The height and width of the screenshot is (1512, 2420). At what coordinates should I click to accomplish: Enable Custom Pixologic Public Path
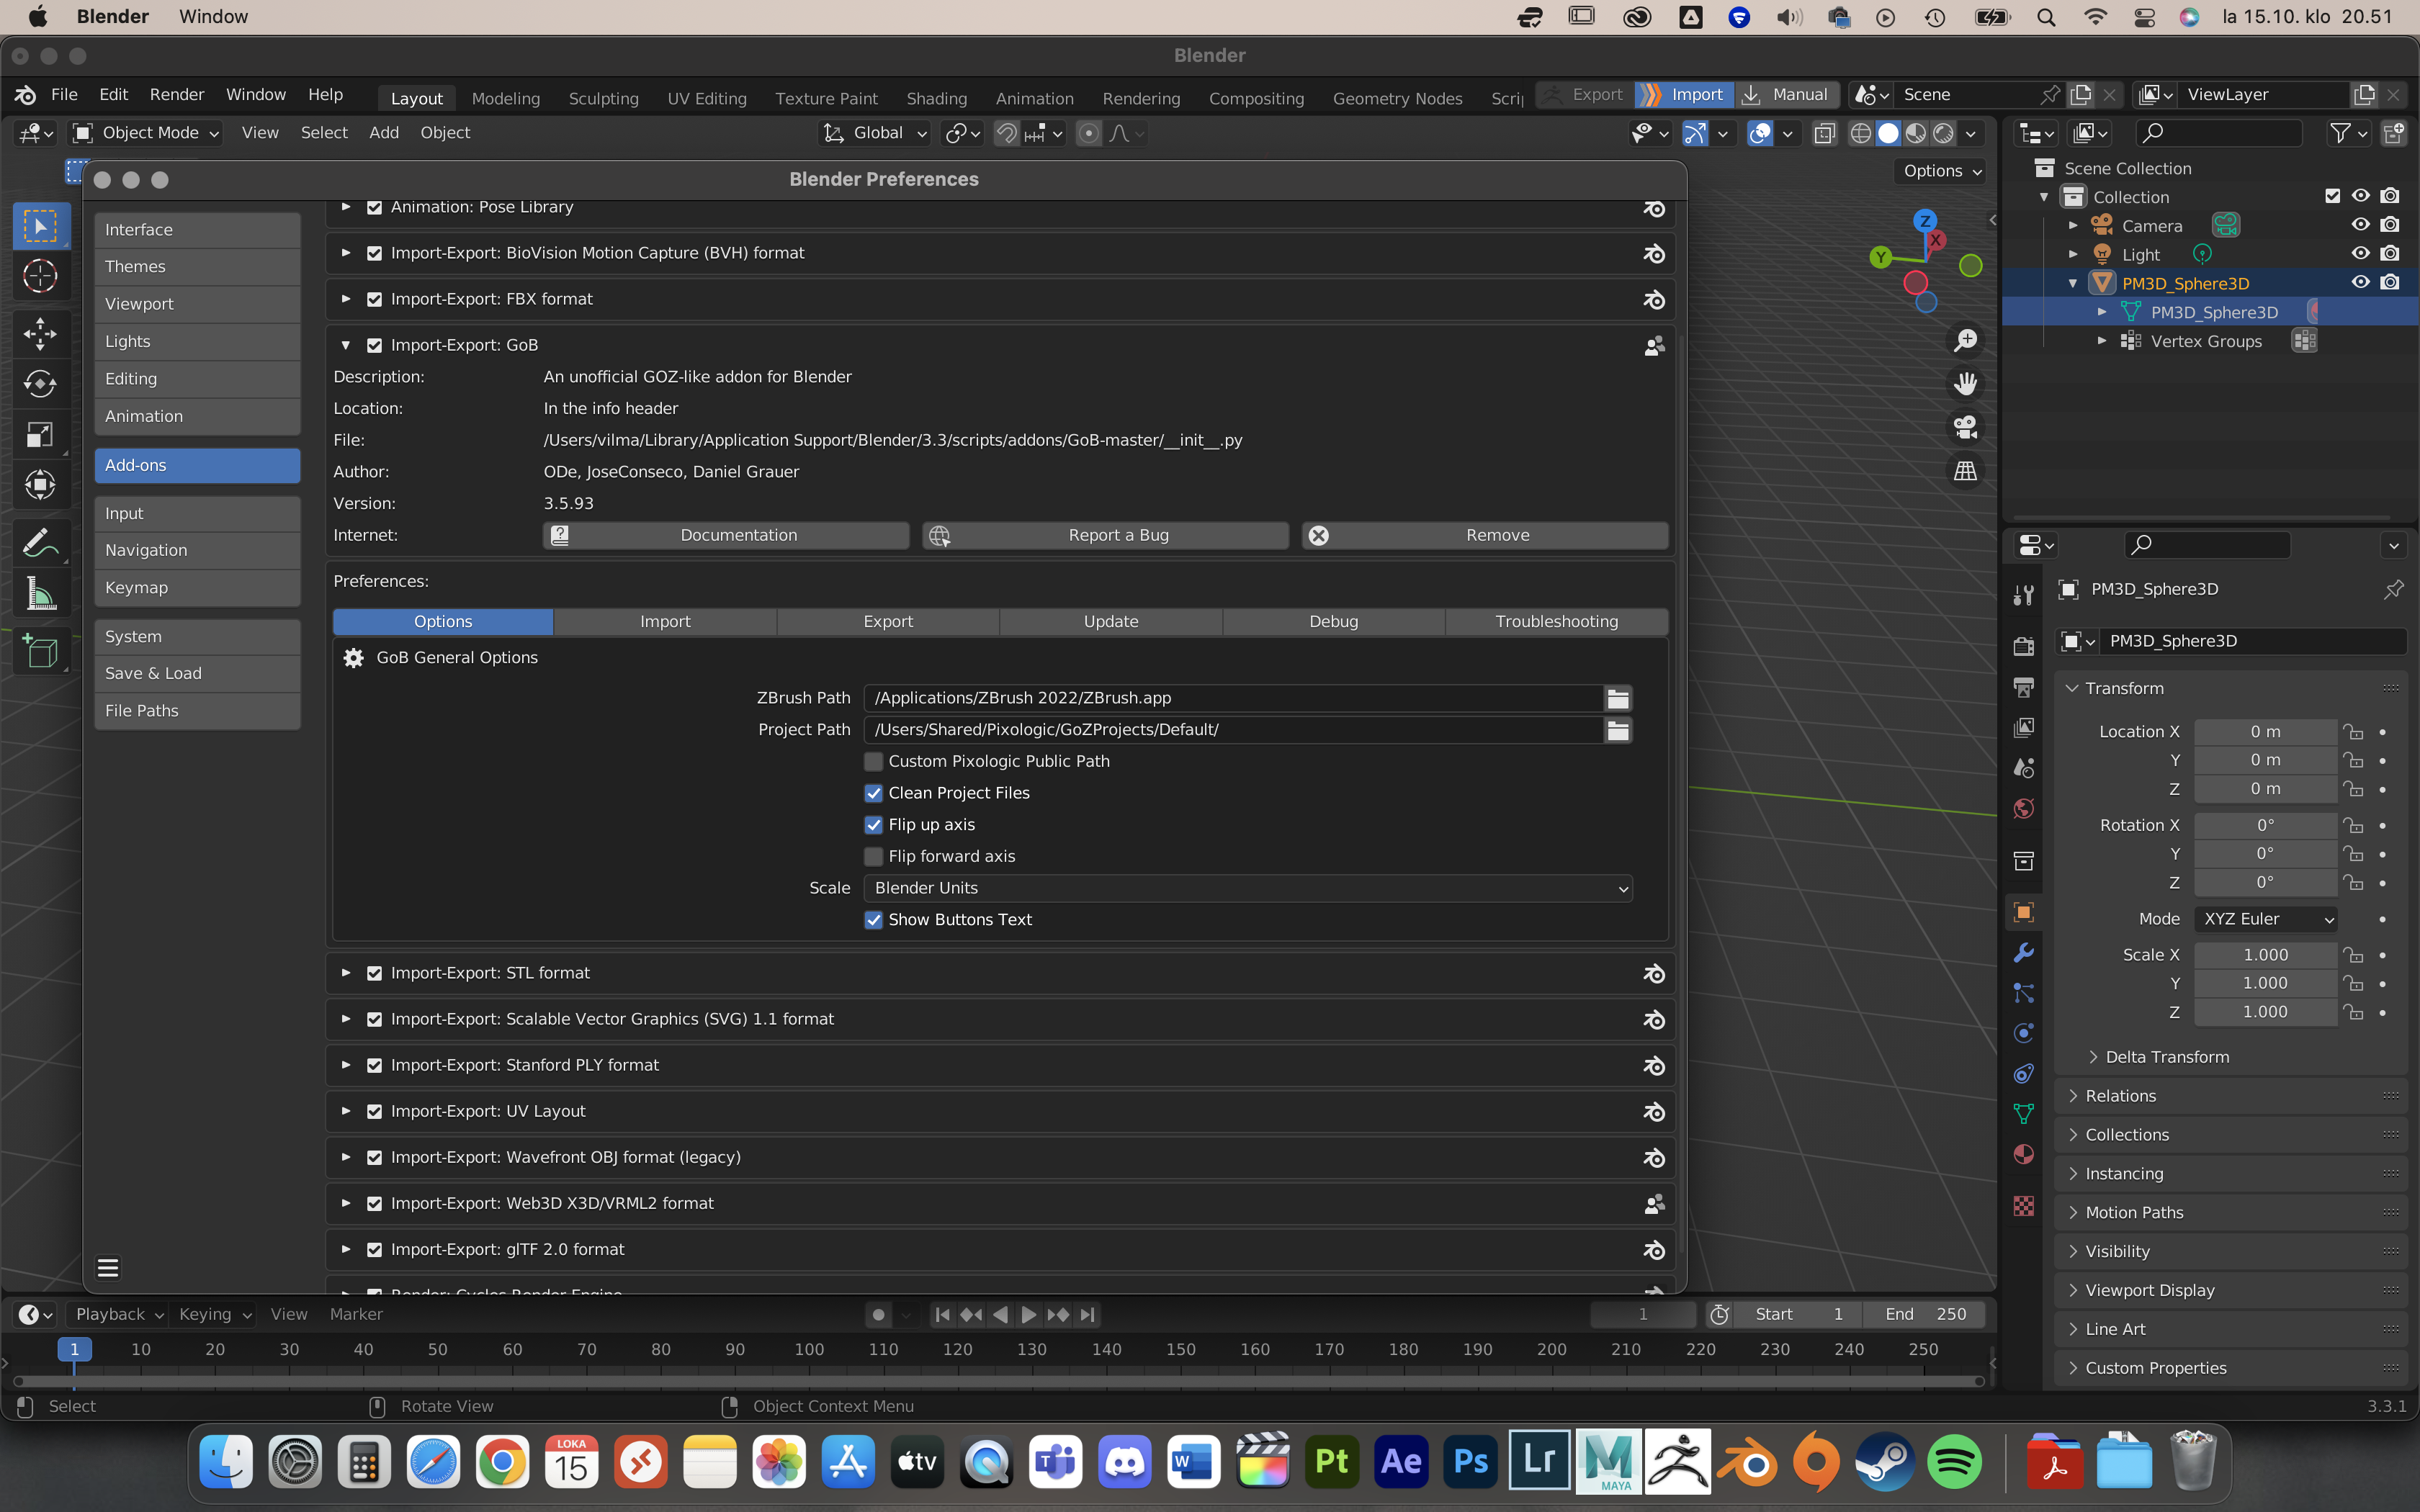coord(873,761)
